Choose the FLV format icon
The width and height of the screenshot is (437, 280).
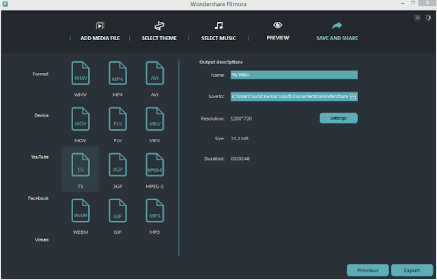pos(117,119)
